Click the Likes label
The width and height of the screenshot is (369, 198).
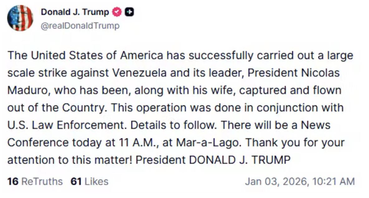pyautogui.click(x=96, y=181)
